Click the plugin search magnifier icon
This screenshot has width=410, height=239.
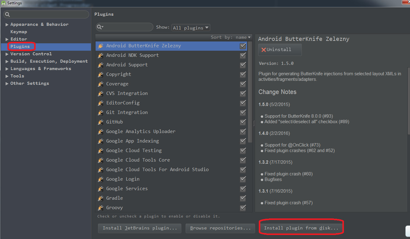(x=100, y=27)
